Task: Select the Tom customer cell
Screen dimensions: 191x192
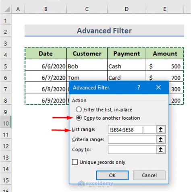Action: click(x=87, y=76)
